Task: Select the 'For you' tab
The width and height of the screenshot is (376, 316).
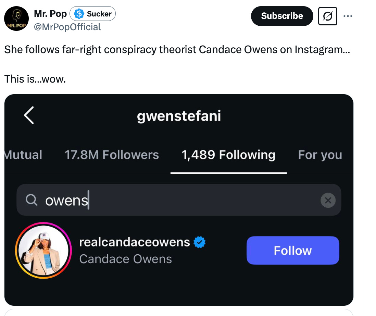Action: coord(320,155)
